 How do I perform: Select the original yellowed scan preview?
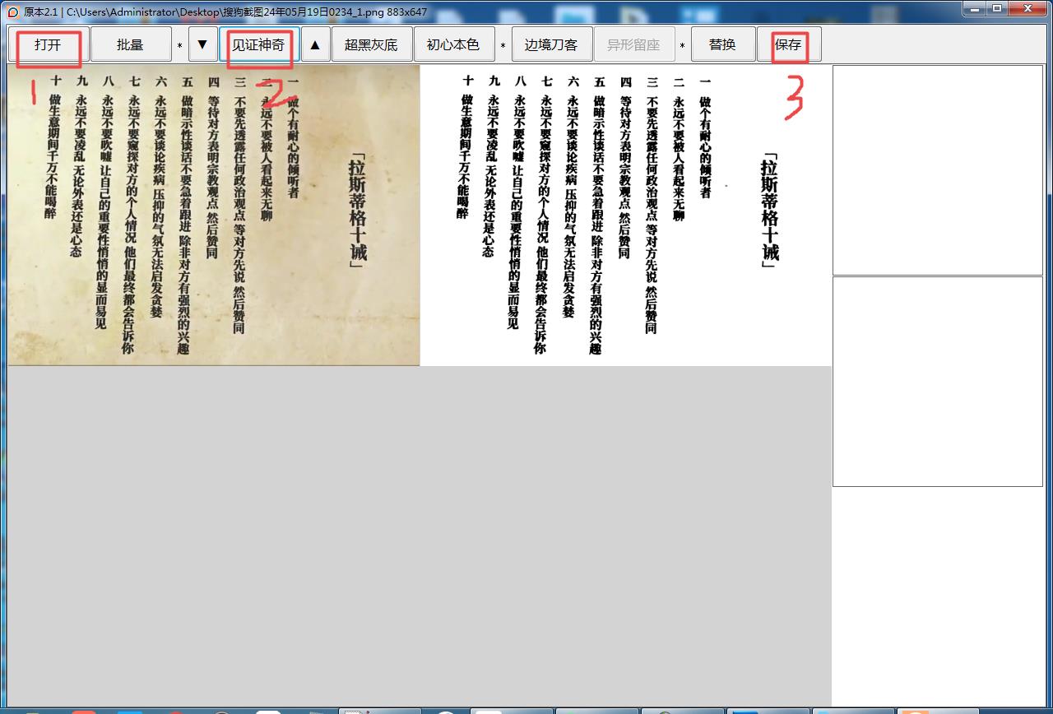(x=214, y=214)
